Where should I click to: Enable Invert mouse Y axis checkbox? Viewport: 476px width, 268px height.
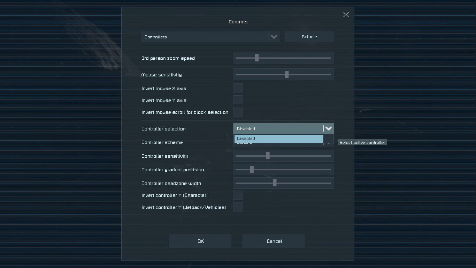click(x=238, y=100)
